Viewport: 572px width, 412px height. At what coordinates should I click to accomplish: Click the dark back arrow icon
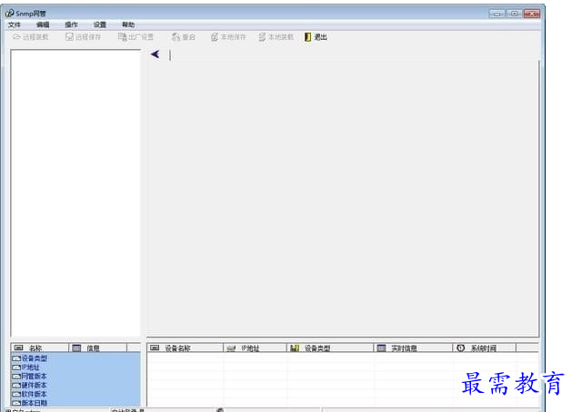point(155,54)
